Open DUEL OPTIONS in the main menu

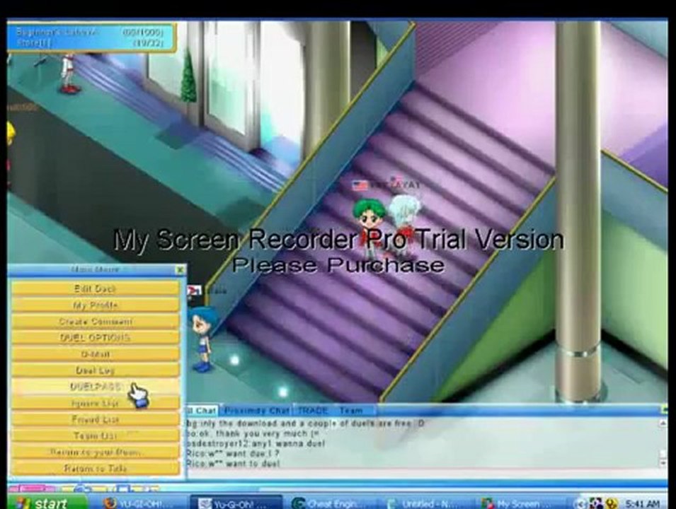pyautogui.click(x=96, y=338)
